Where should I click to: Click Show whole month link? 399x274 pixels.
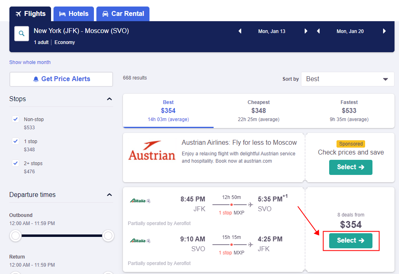point(30,62)
